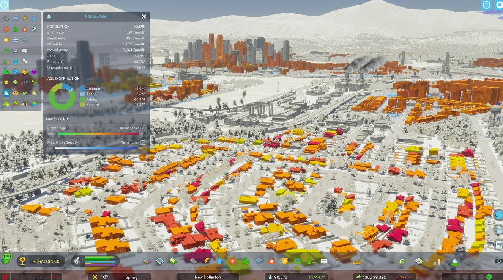Image resolution: width=503 pixels, height=280 pixels.
Task: Open the Healthcare infoview in the sidebar
Action: [x=5, y=29]
